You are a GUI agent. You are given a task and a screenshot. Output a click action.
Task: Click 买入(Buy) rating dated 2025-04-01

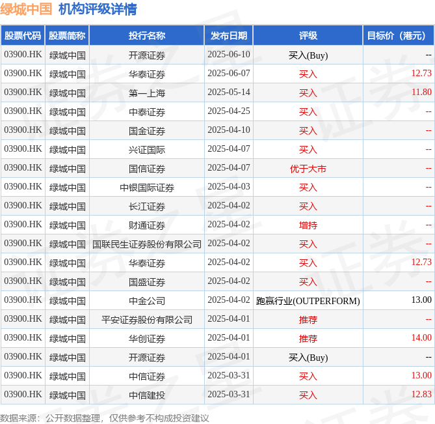[308, 358]
